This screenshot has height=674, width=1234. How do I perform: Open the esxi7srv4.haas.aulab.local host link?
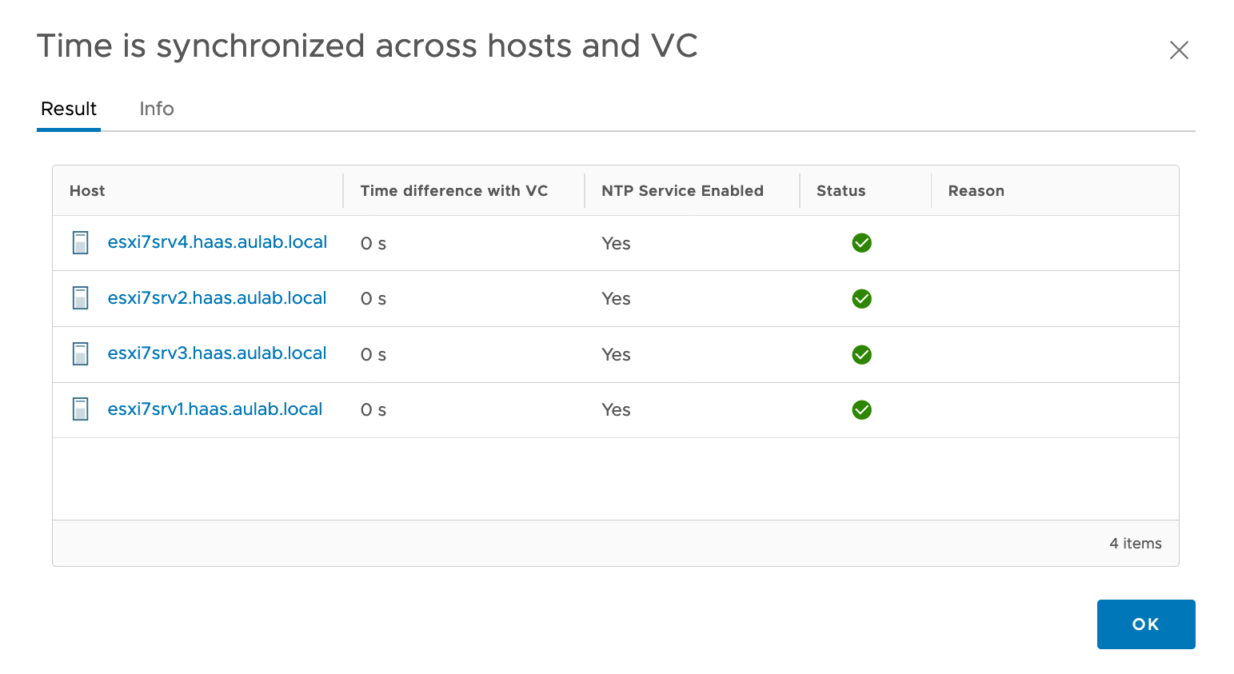pyautogui.click(x=218, y=242)
